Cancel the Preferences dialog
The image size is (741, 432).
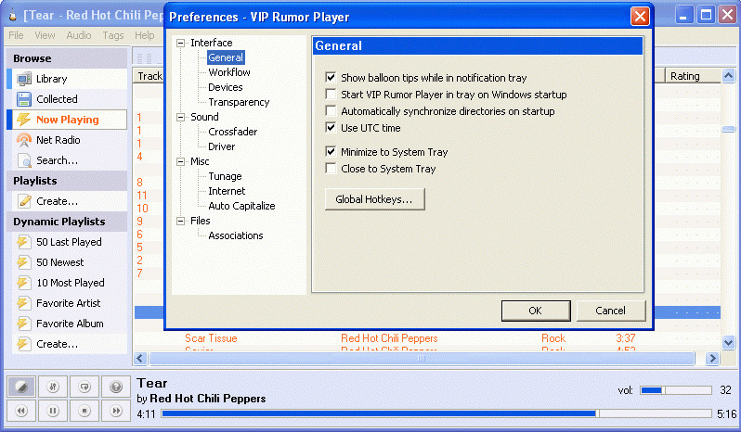coord(611,311)
